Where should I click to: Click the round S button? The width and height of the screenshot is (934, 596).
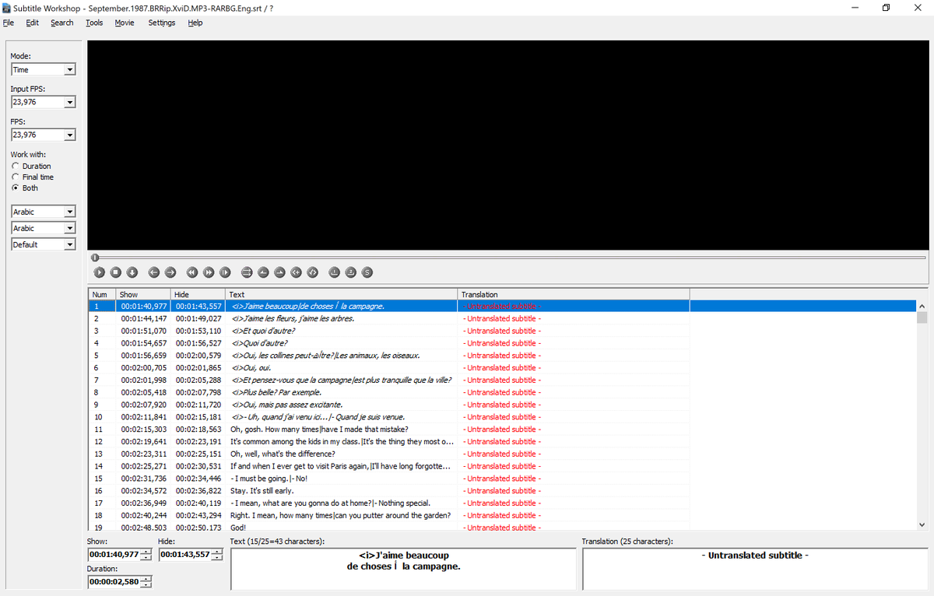click(367, 272)
